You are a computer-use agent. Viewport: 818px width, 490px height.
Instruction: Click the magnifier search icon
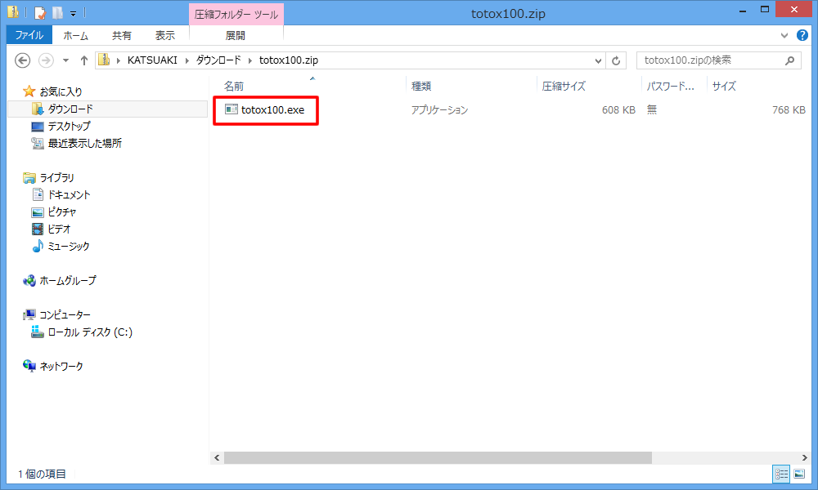point(790,60)
